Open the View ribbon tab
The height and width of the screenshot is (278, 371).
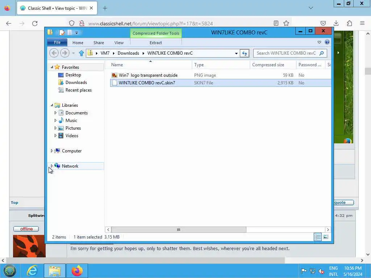[x=119, y=43]
